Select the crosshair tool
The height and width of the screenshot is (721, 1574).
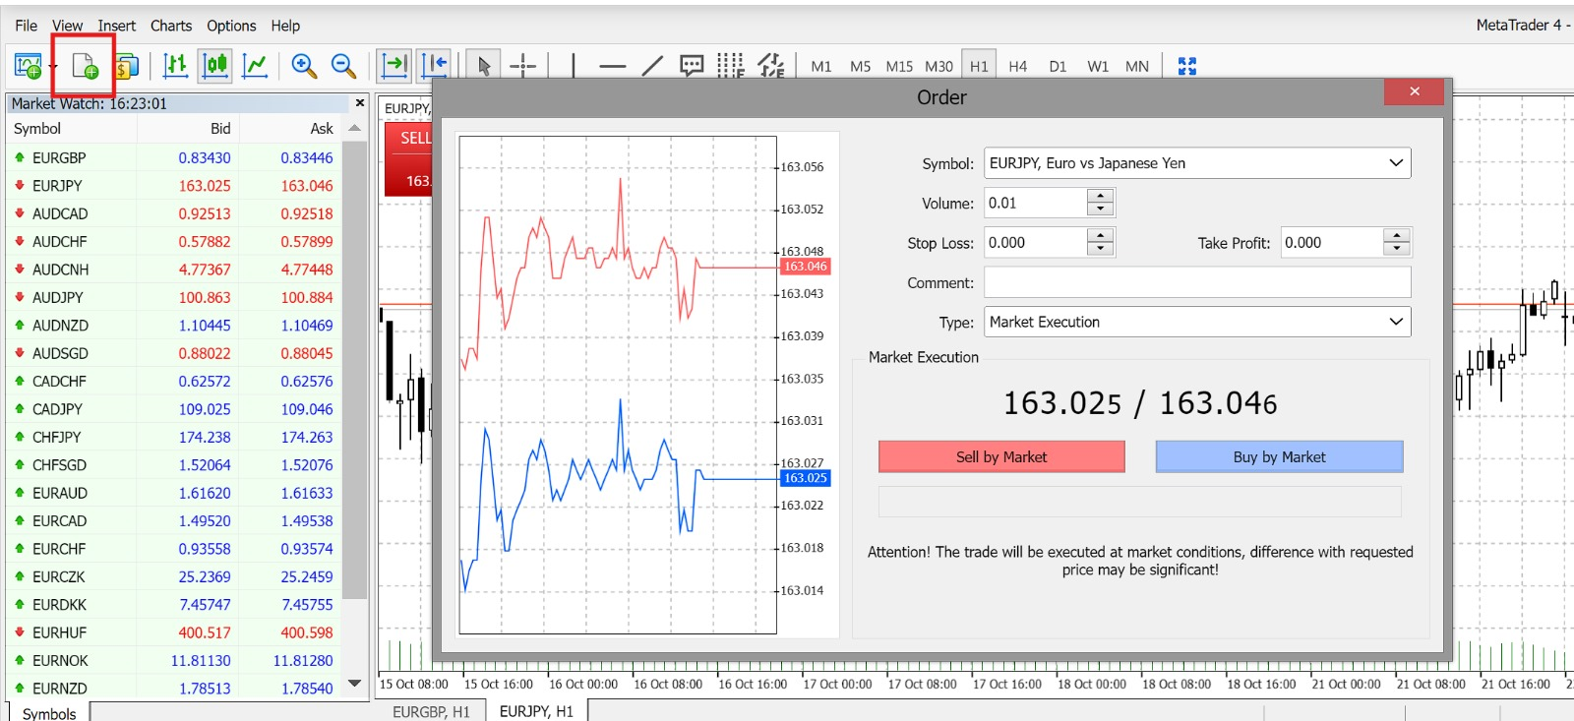(523, 66)
